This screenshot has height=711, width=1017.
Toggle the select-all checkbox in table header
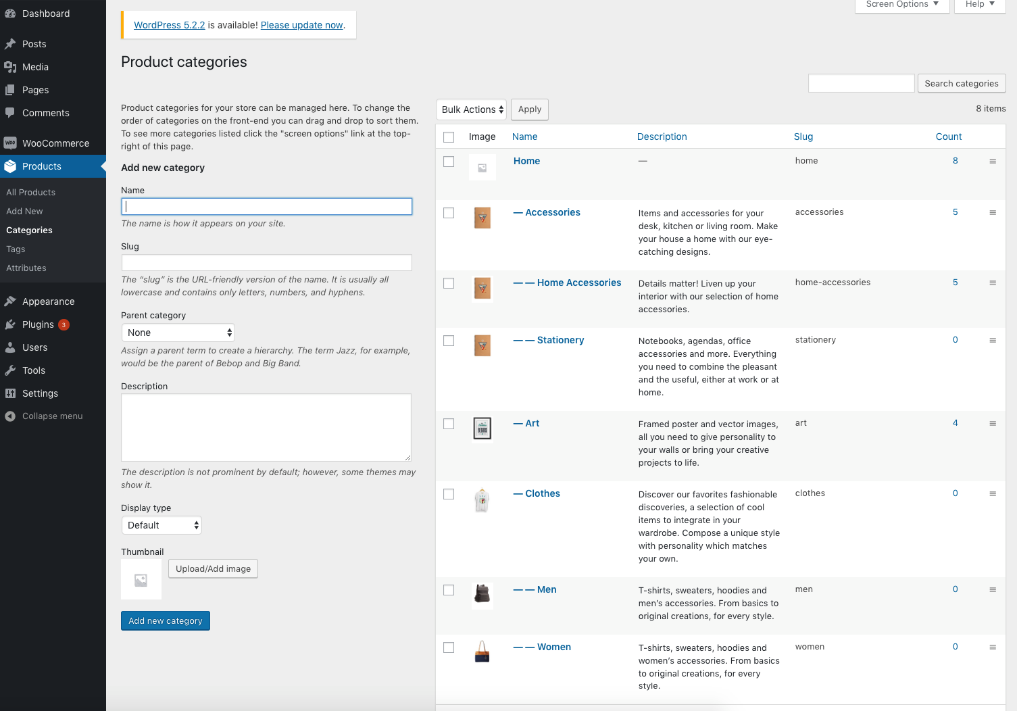click(449, 137)
